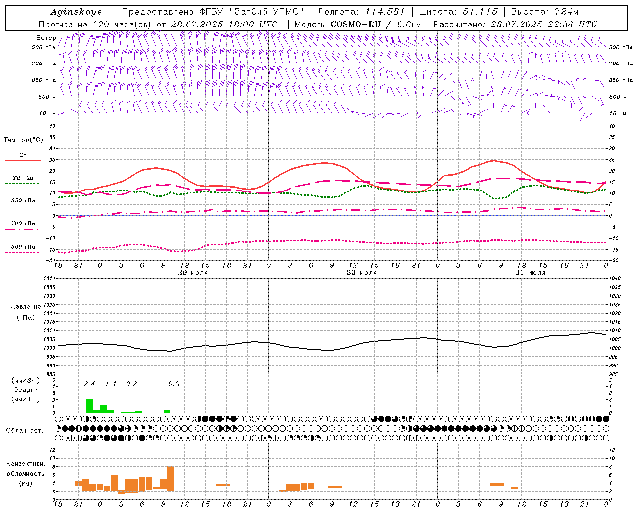The width and height of the screenshot is (635, 508).
Task: Select the "Осадки" precipitation panel label
Action: (x=25, y=390)
